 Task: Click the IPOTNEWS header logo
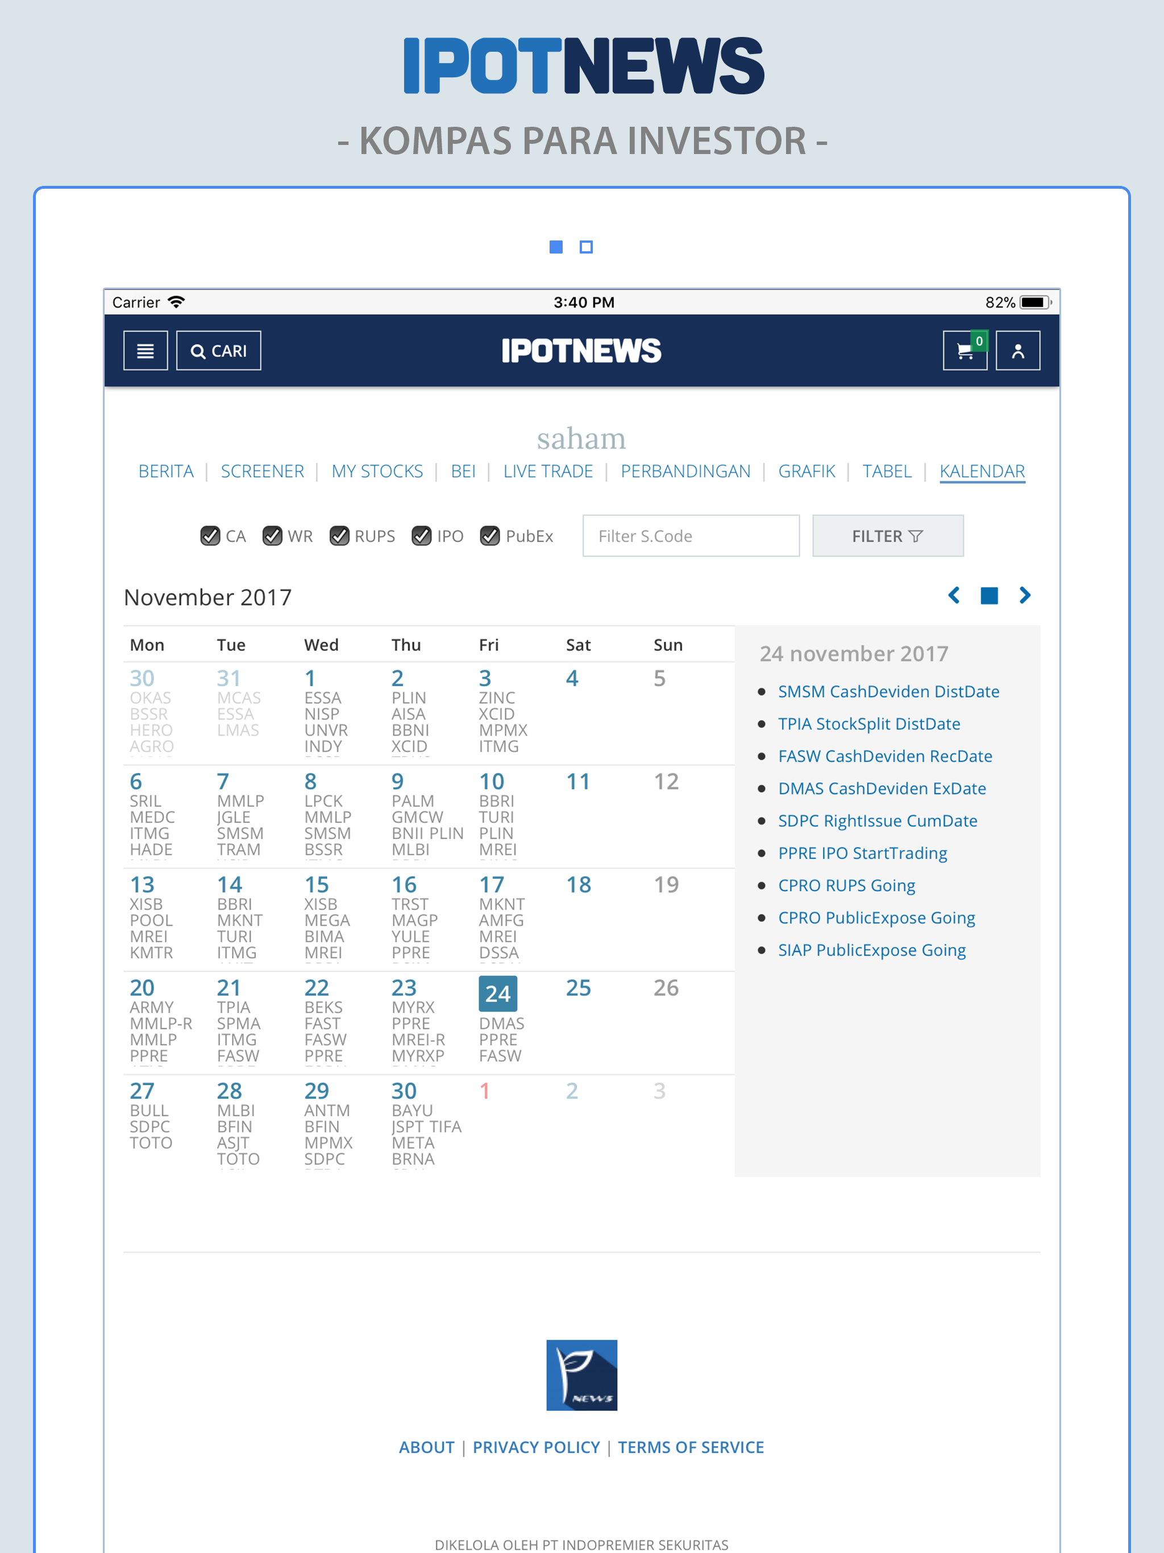point(581,350)
